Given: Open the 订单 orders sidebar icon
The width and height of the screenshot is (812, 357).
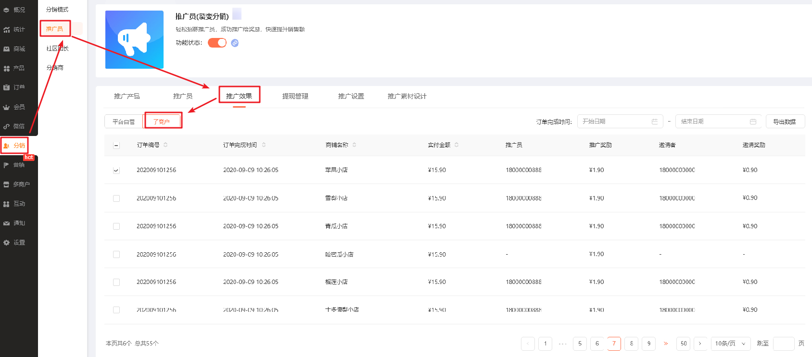Looking at the screenshot, I should 6,87.
